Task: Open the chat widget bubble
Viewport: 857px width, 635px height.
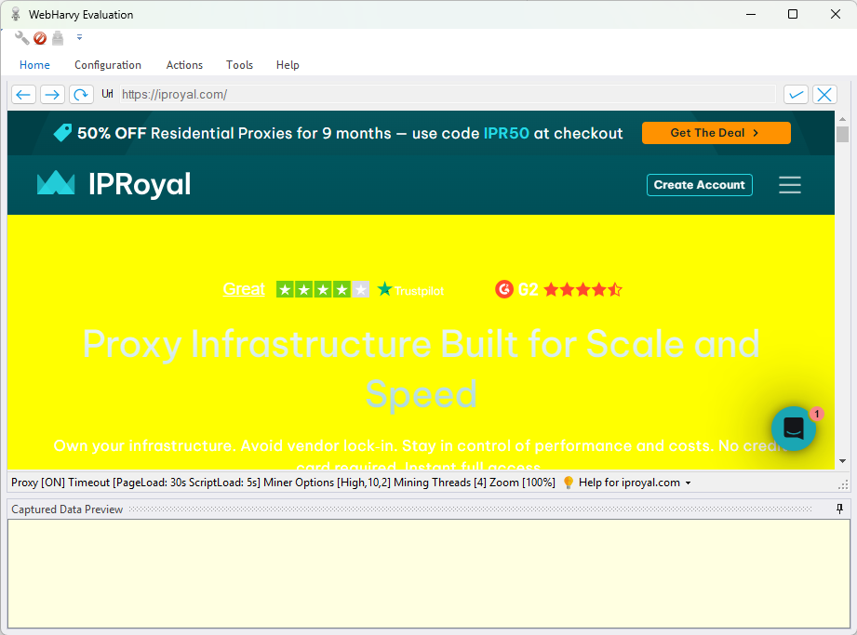Action: click(794, 429)
